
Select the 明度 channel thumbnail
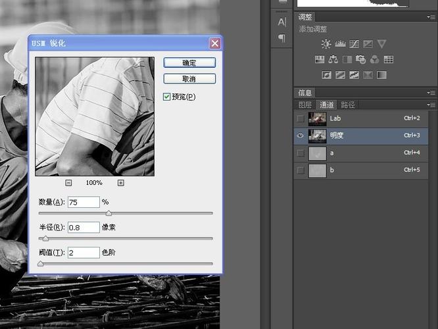click(318, 136)
